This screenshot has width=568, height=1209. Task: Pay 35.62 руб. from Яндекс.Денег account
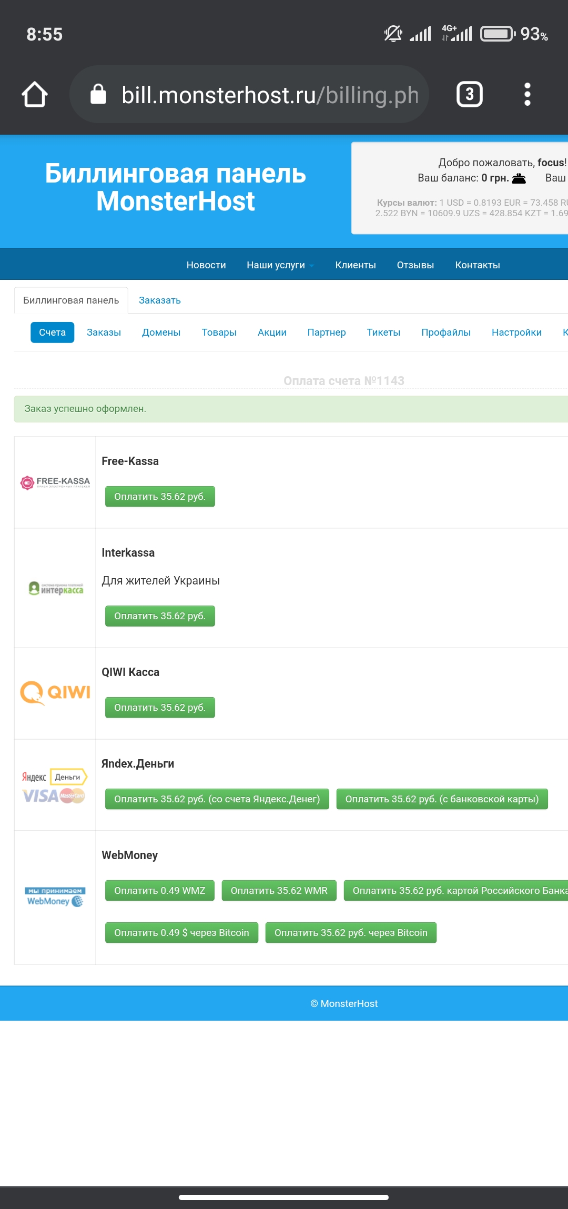[x=217, y=799]
